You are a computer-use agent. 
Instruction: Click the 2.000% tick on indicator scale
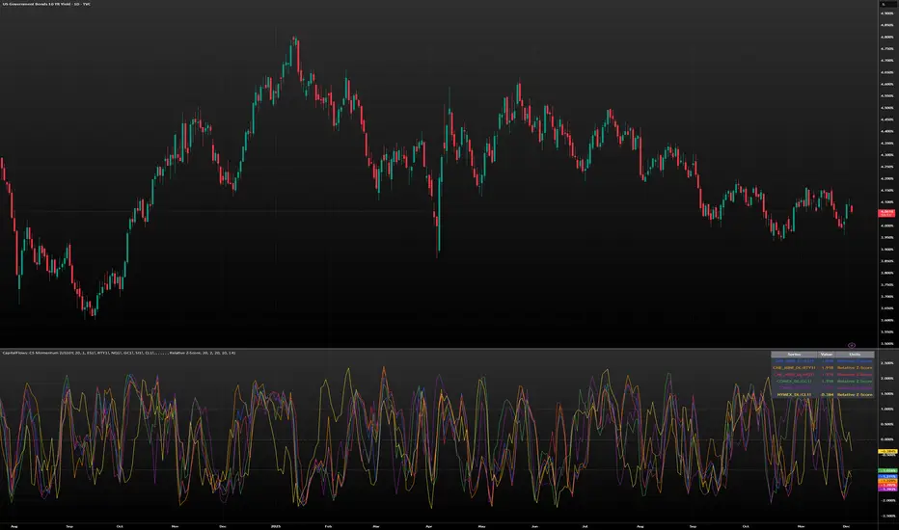tap(887, 378)
